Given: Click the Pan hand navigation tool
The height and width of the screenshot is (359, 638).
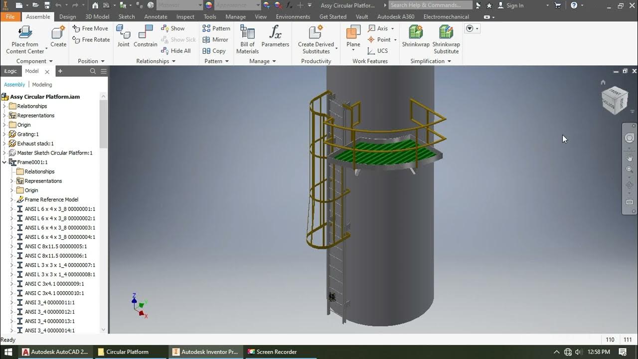Looking at the screenshot, I should pos(630,158).
